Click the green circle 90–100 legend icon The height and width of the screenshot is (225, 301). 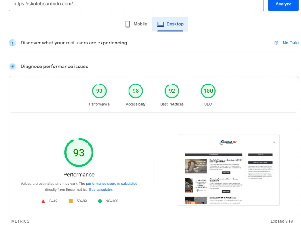(100, 201)
